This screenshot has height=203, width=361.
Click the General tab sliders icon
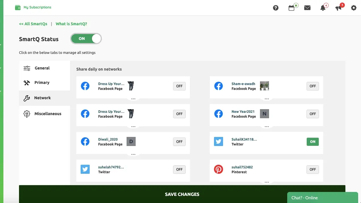point(27,68)
